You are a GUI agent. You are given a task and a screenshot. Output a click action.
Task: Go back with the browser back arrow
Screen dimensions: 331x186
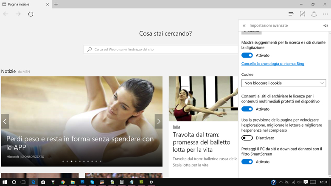[x=6, y=14]
